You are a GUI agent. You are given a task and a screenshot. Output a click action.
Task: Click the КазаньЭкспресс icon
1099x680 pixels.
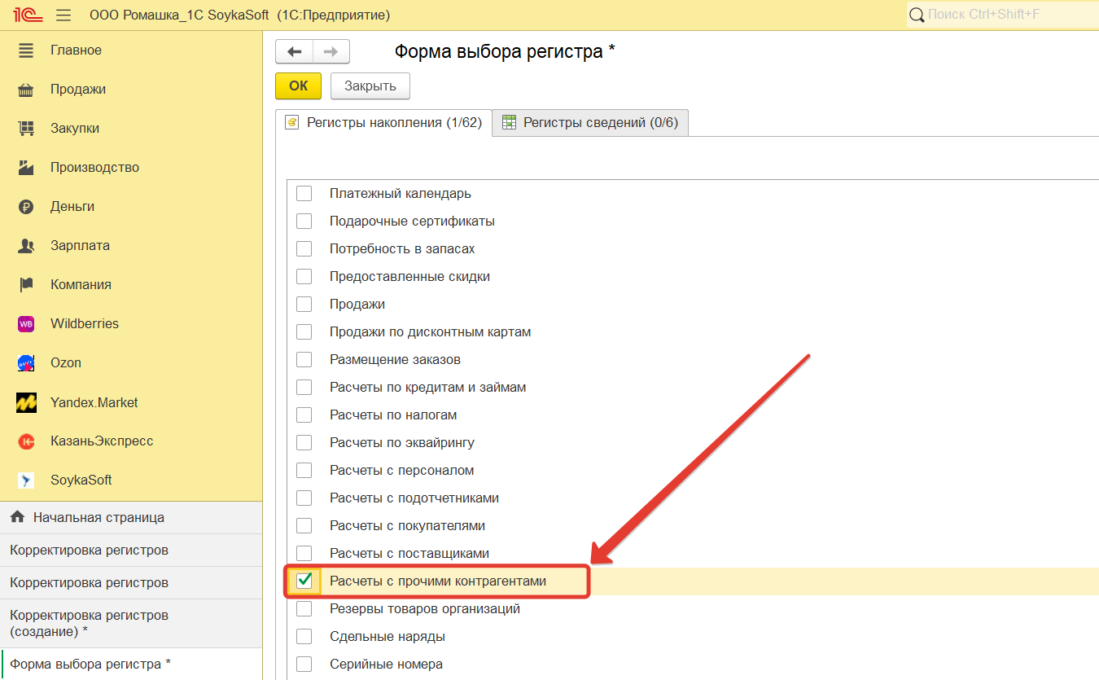26,441
